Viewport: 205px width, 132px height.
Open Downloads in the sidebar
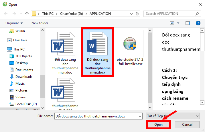24,77
